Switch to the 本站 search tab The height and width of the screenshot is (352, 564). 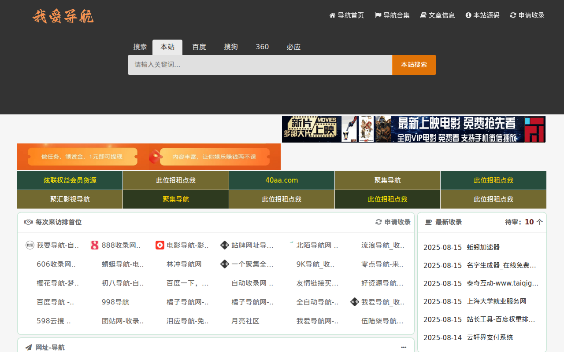(x=167, y=47)
